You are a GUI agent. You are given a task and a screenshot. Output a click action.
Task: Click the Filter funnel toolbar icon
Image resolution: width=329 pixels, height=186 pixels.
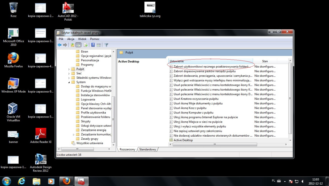coord(106,45)
